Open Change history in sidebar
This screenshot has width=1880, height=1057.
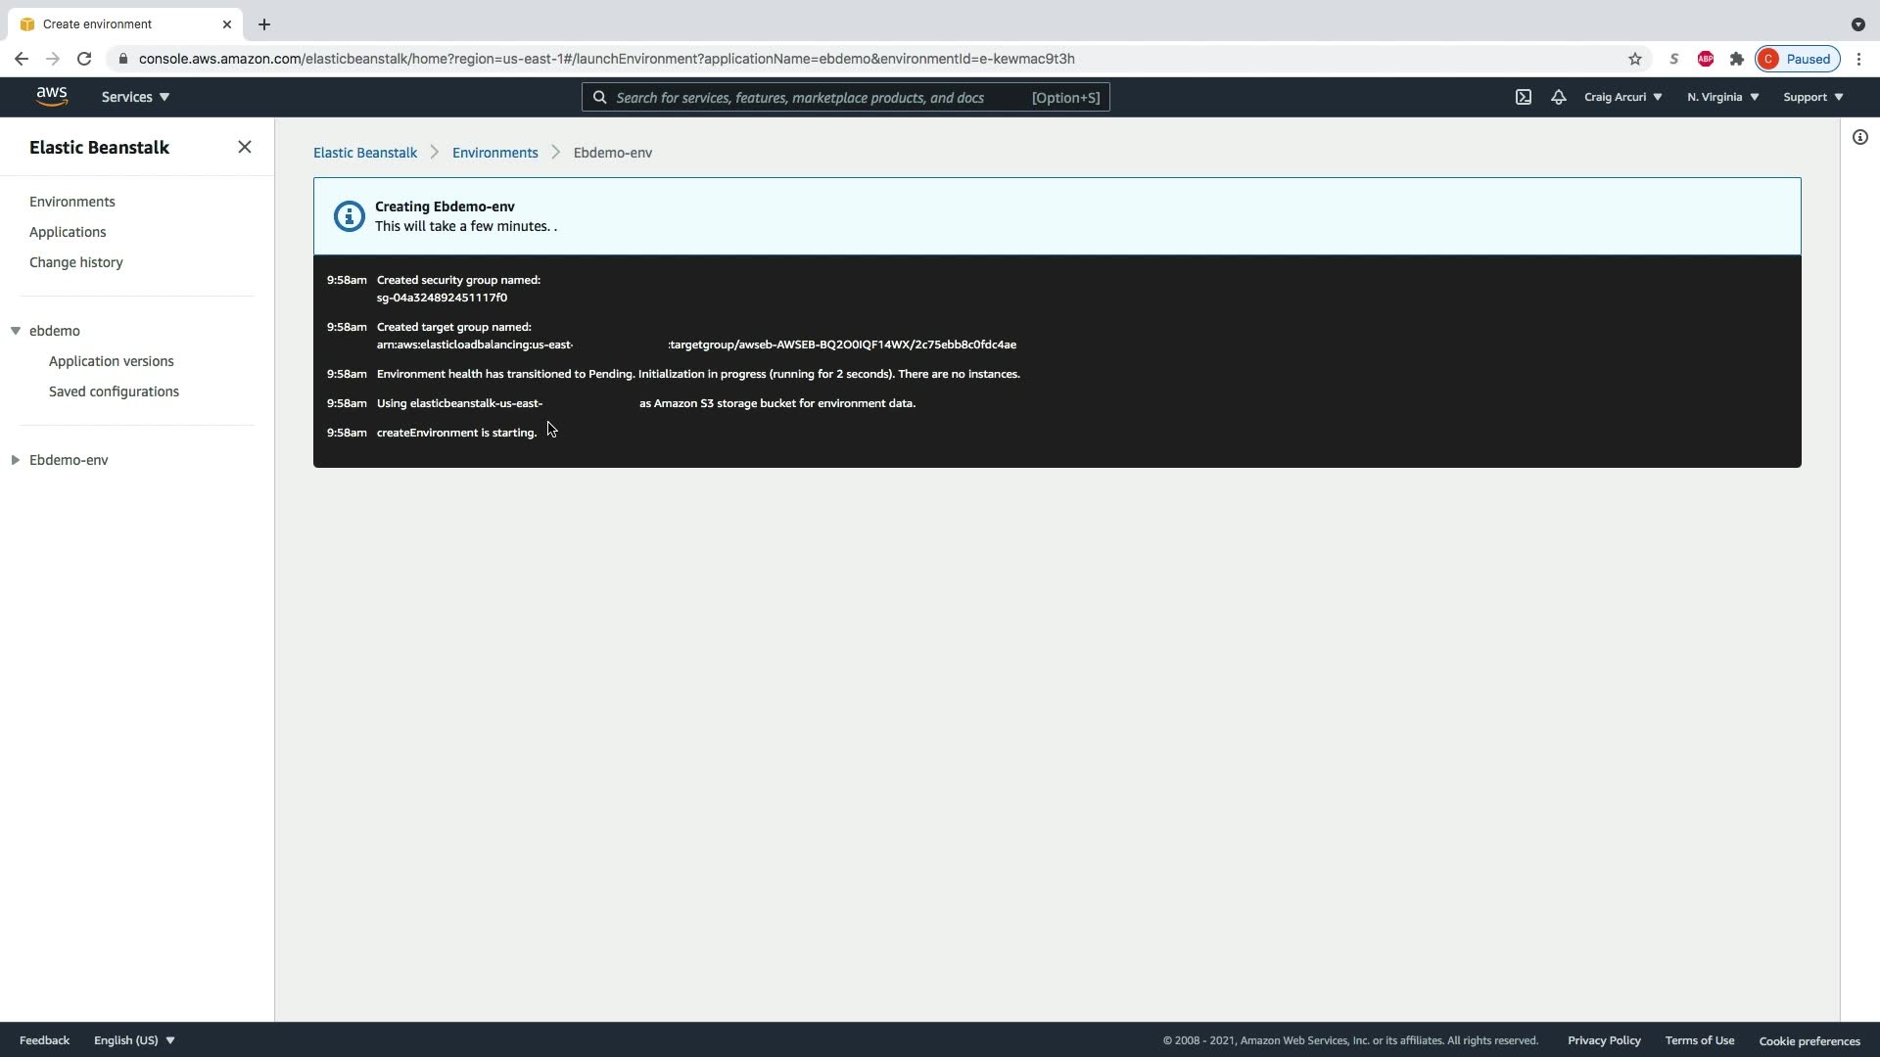click(76, 262)
